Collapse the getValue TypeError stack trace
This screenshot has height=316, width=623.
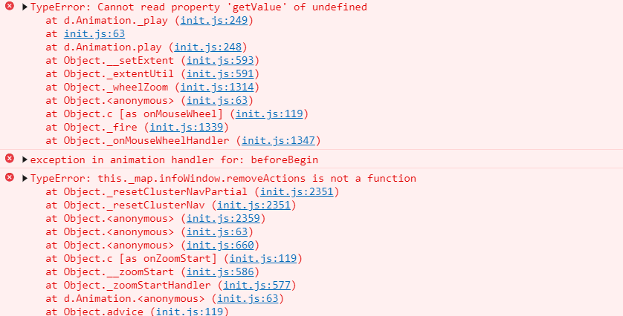[x=25, y=7]
